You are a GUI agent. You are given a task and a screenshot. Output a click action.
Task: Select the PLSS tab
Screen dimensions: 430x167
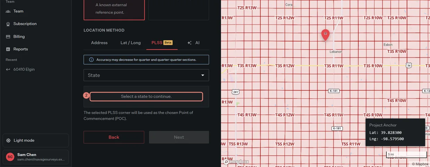162,43
